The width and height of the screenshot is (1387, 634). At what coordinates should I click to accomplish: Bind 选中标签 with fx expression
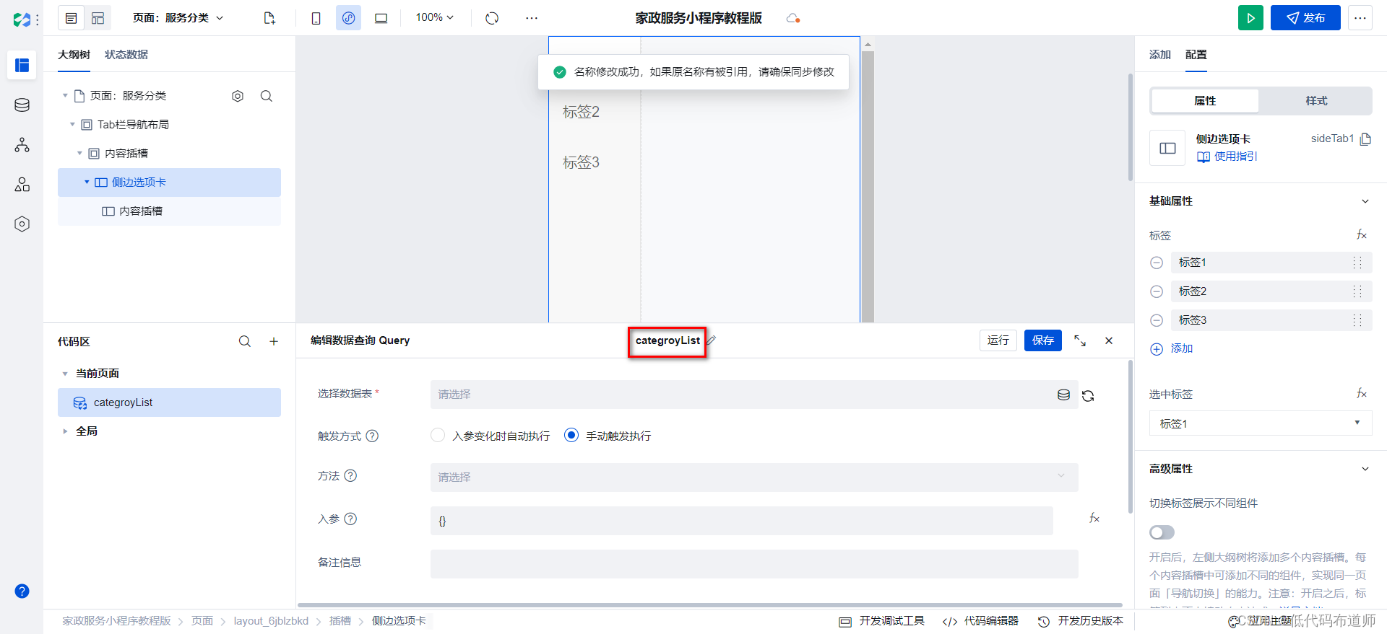coord(1361,394)
